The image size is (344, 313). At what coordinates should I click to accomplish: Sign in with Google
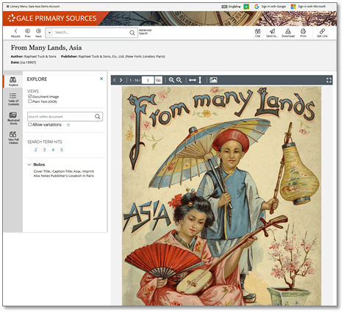[270, 7]
